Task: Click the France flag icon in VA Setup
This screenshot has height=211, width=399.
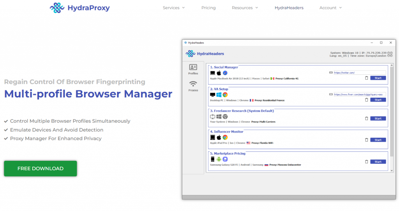Action: (x=251, y=100)
